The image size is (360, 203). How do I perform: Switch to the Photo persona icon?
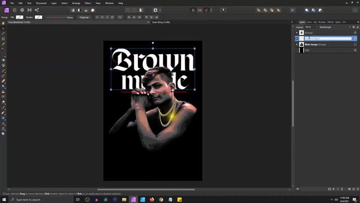pos(7,10)
